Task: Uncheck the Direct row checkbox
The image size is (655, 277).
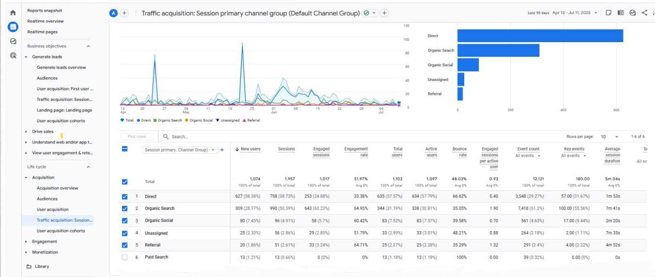Action: (125, 196)
